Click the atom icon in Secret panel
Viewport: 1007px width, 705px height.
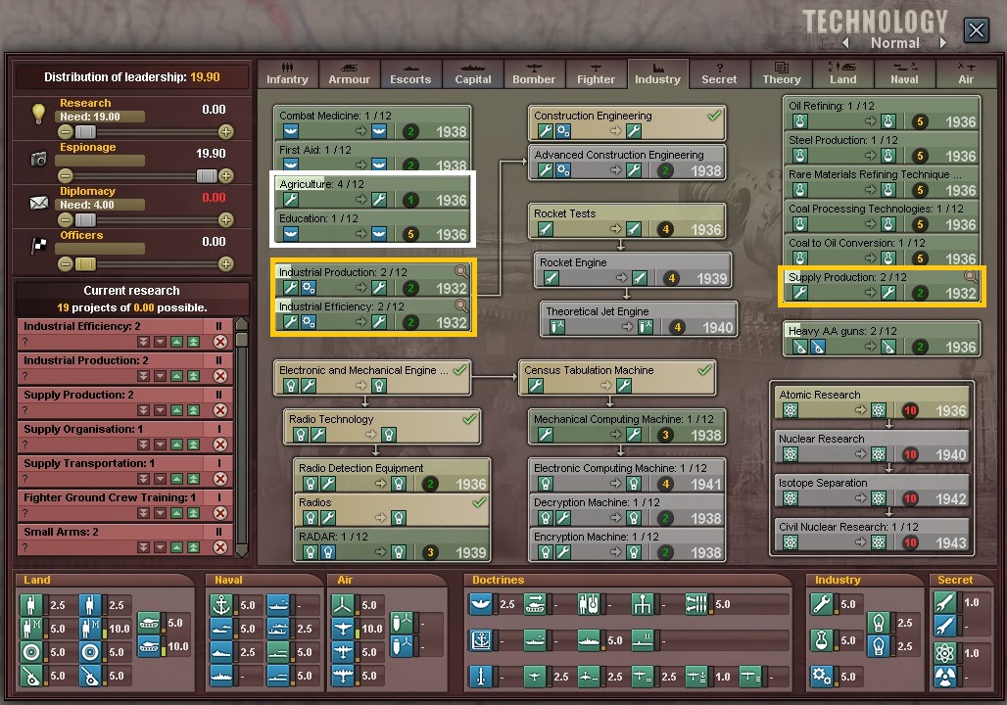944,653
